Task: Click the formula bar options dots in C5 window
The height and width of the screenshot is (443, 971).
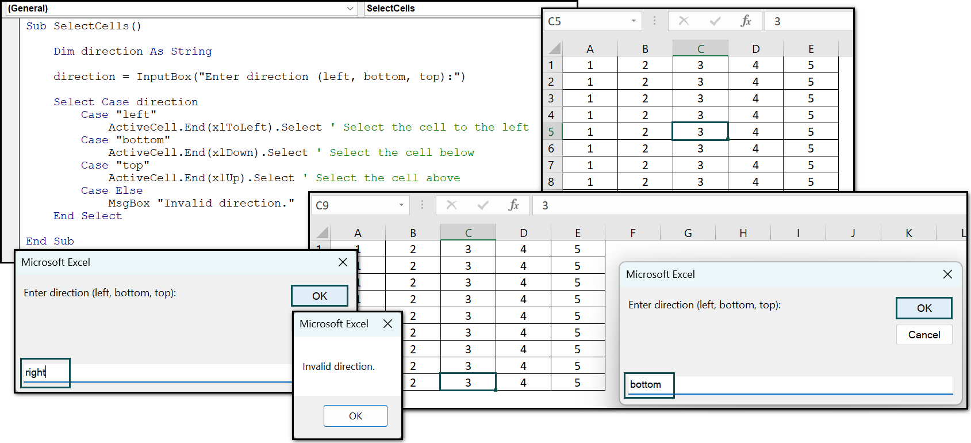Action: (654, 21)
